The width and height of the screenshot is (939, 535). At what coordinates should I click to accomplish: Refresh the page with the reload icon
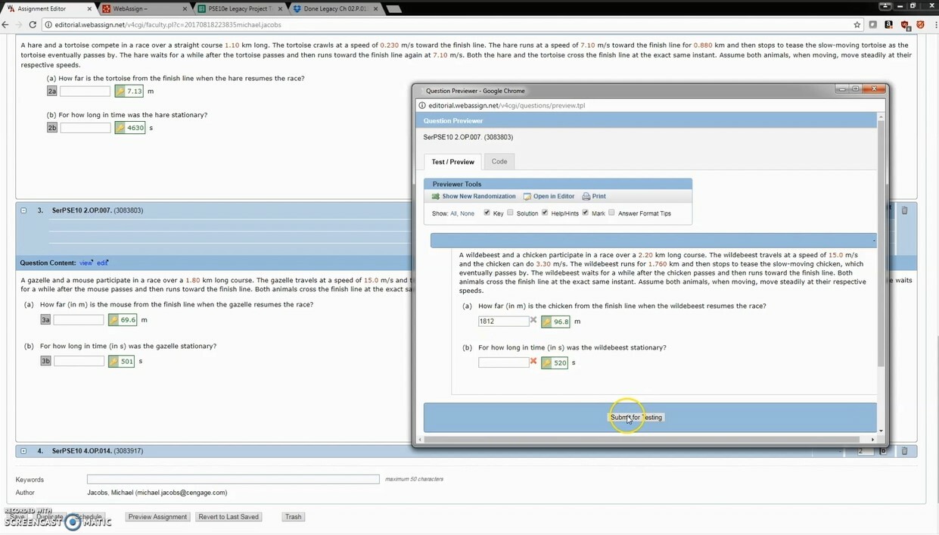pos(33,24)
